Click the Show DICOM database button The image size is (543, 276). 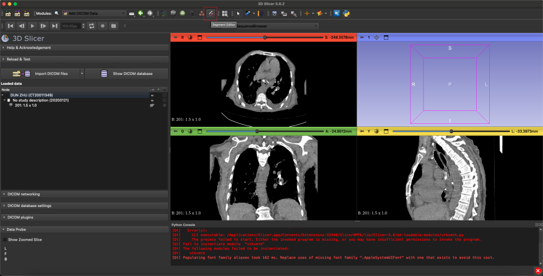pyautogui.click(x=127, y=73)
